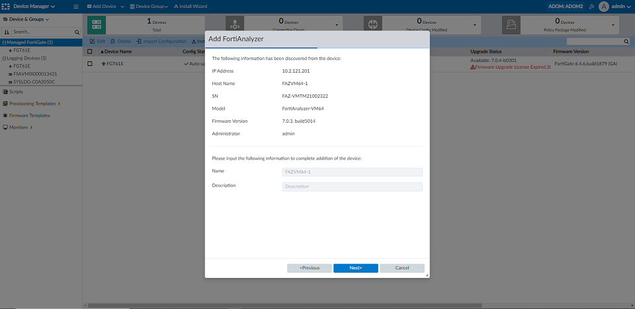Click the ADOM: ADOM2 selector

(566, 7)
